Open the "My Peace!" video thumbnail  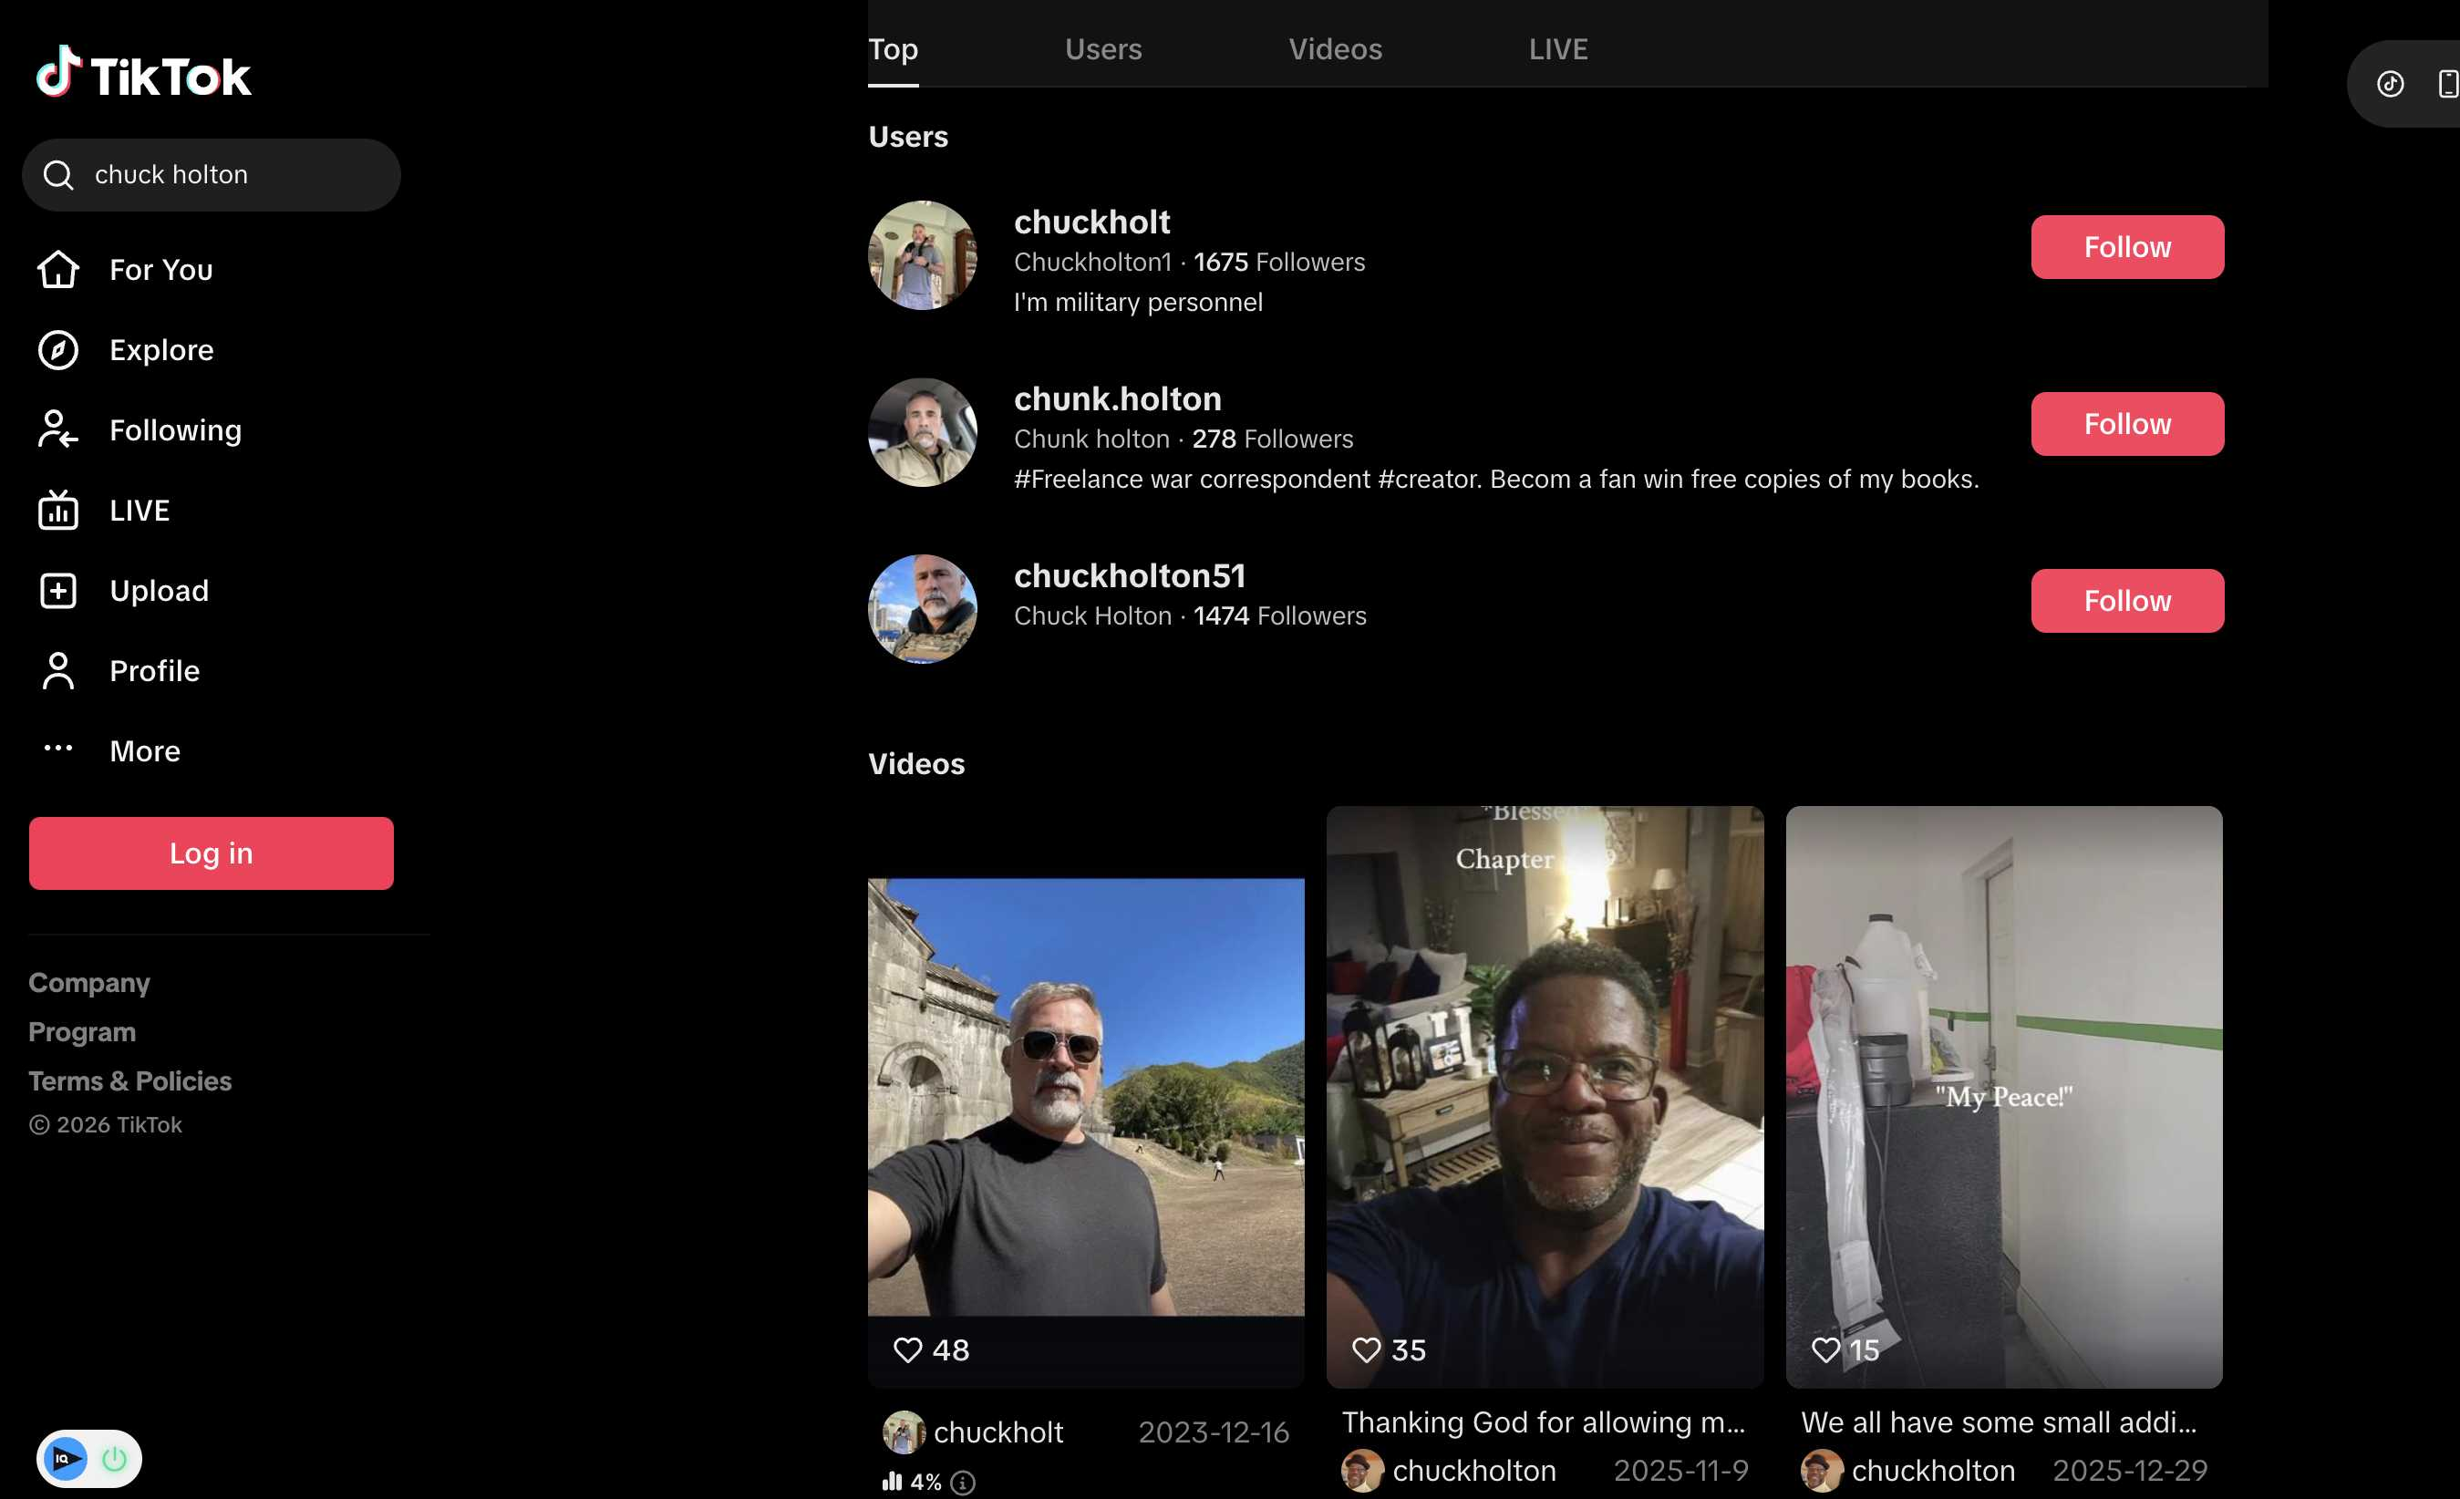(2003, 1096)
